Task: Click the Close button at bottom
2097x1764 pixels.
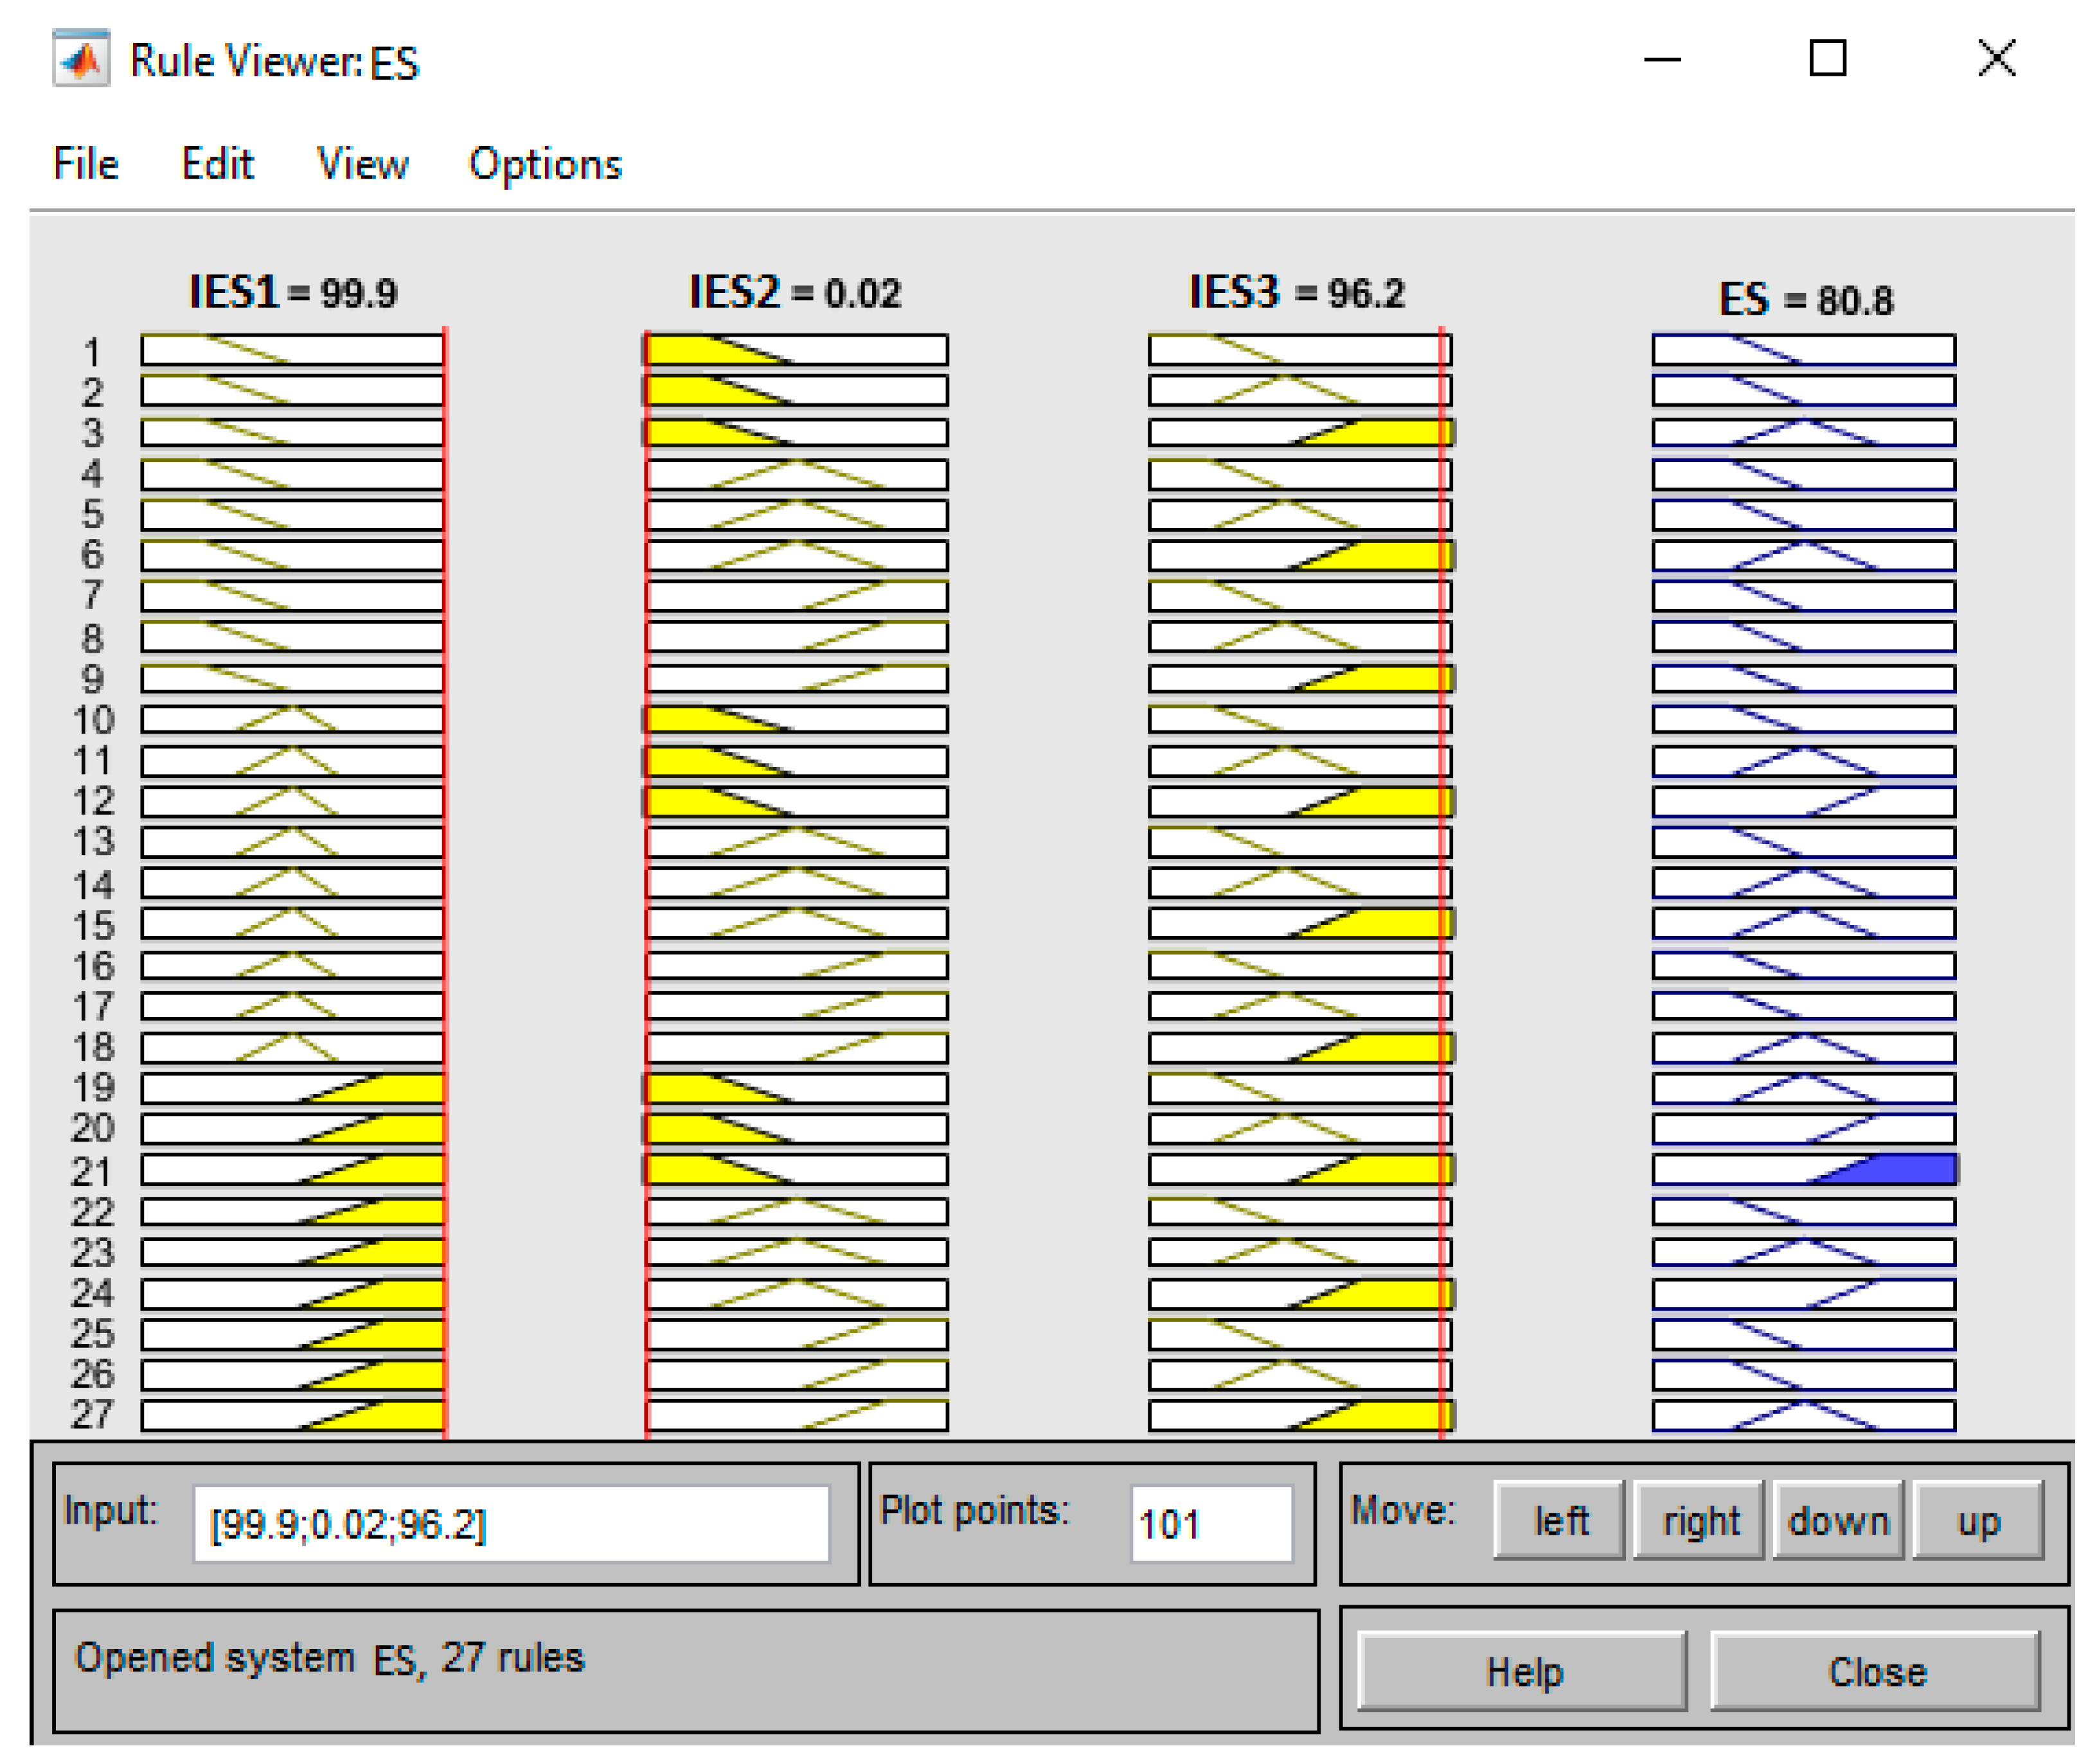Action: [x=1876, y=1672]
